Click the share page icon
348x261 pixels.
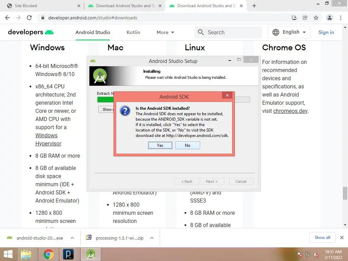click(x=305, y=18)
